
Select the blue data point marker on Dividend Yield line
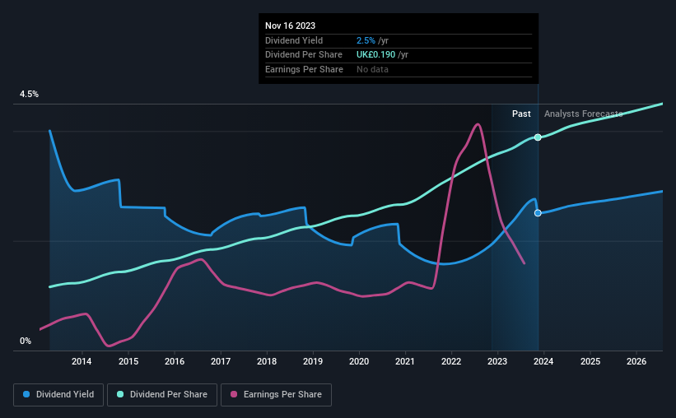[538, 213]
